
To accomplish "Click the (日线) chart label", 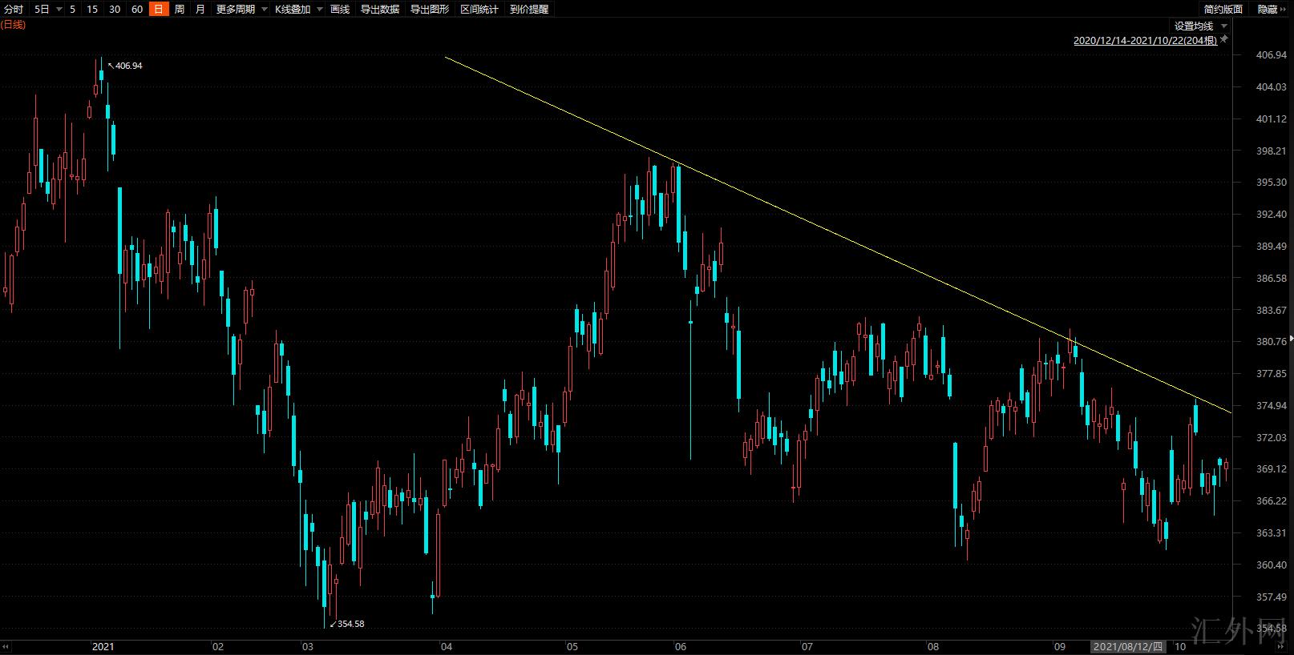I will (14, 25).
